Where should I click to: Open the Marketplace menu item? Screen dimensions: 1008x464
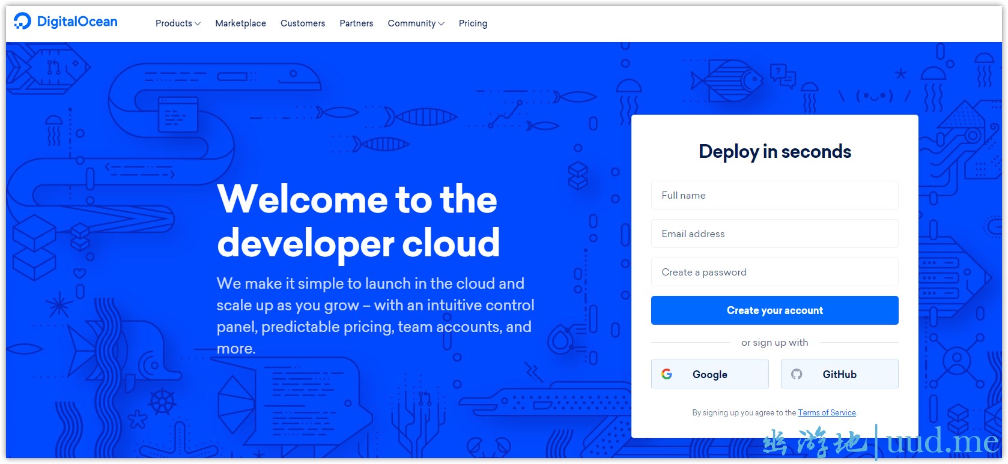(x=240, y=23)
